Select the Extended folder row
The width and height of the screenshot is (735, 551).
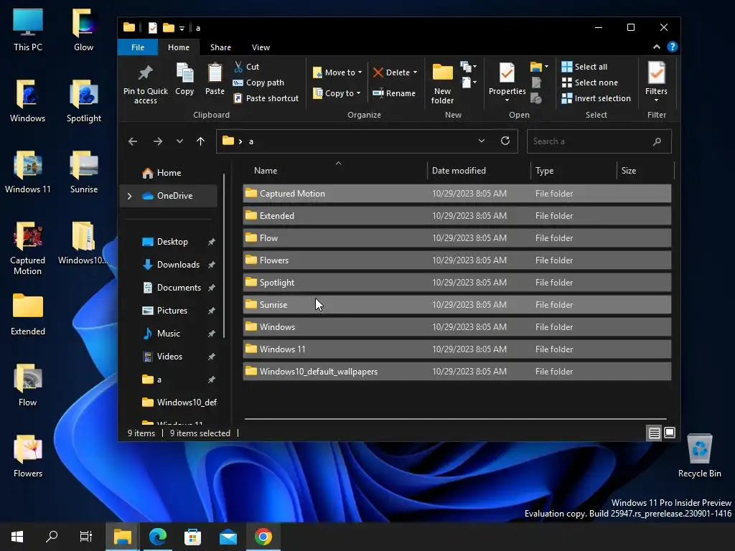457,215
